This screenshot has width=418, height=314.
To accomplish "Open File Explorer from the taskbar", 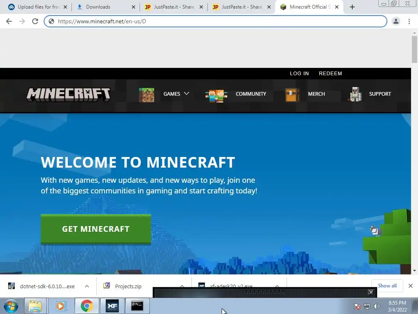I will (x=35, y=306).
